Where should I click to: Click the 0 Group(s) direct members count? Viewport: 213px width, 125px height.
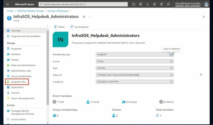pyautogui.click(x=129, y=102)
